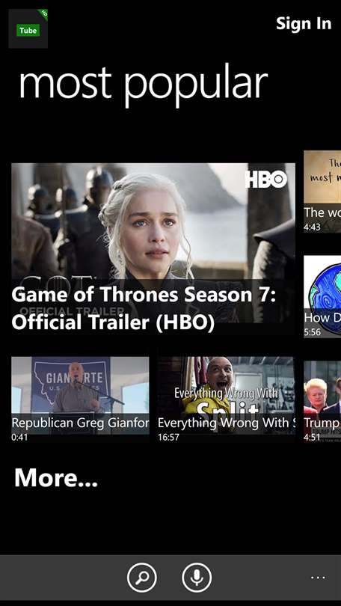This screenshot has height=606, width=341.
Task: Activate the microphone voice search icon
Action: [197, 578]
